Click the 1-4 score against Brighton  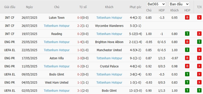coord(80,42)
